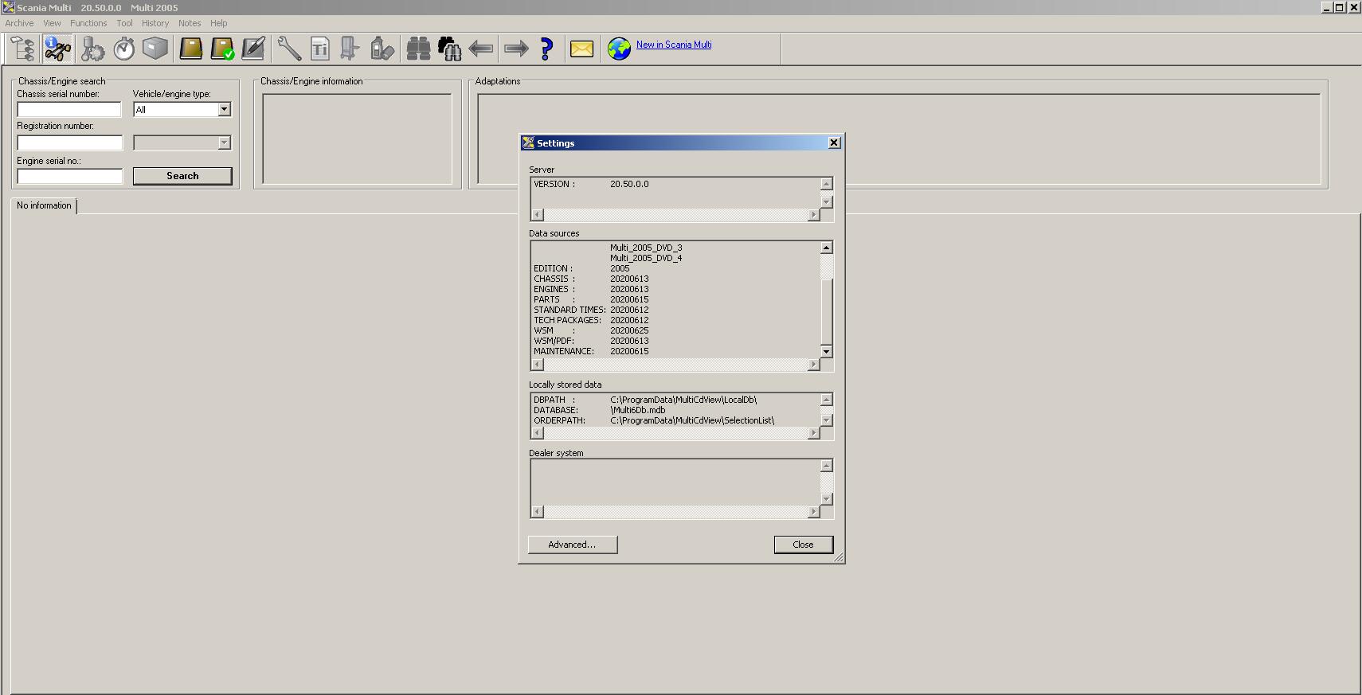1362x695 pixels.
Task: Select the wrench tool icon in toolbar
Action: (289, 49)
